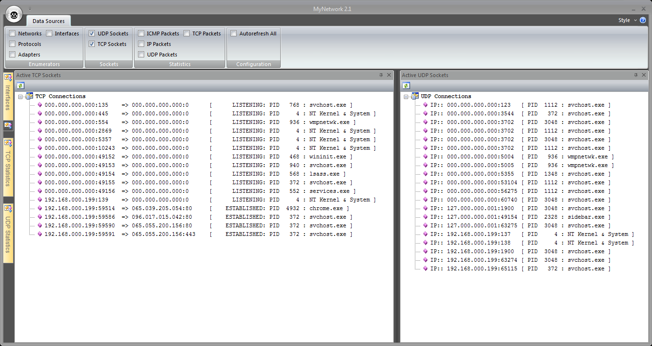Refresh the Active UDP Sockets list
This screenshot has width=652, height=346.
[x=406, y=86]
